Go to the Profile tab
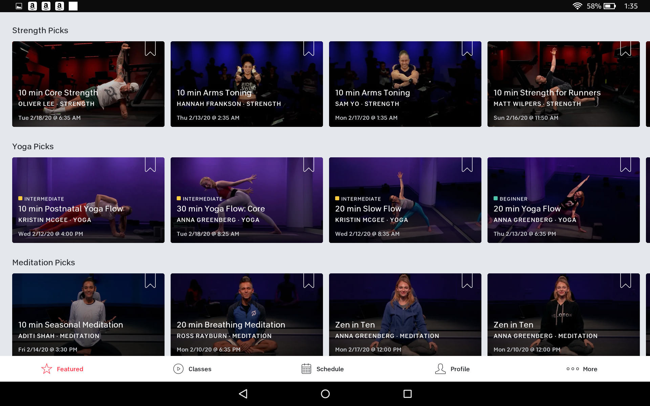The height and width of the screenshot is (406, 650). tap(460, 369)
